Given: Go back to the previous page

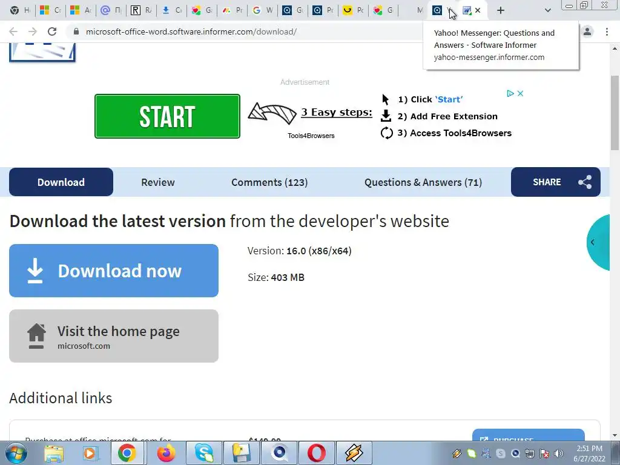Looking at the screenshot, I should 13,31.
